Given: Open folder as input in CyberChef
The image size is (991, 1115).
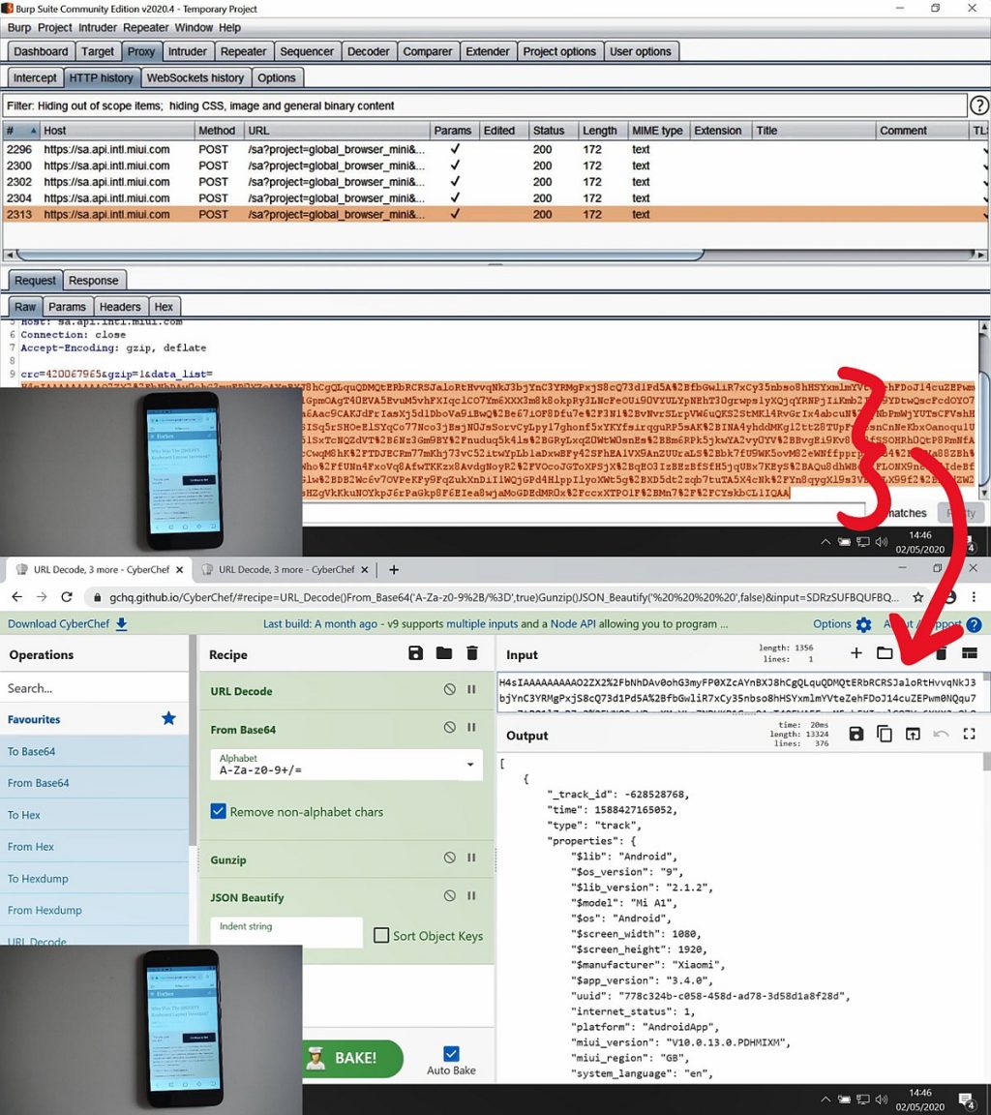Looking at the screenshot, I should coord(885,652).
